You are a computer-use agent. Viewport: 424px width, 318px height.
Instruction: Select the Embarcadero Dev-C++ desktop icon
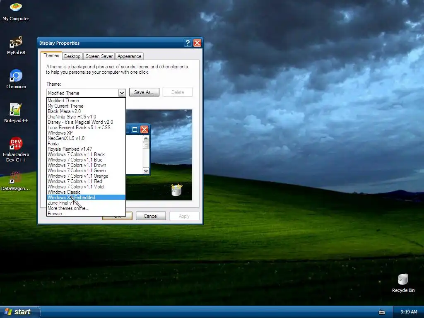coord(16,149)
